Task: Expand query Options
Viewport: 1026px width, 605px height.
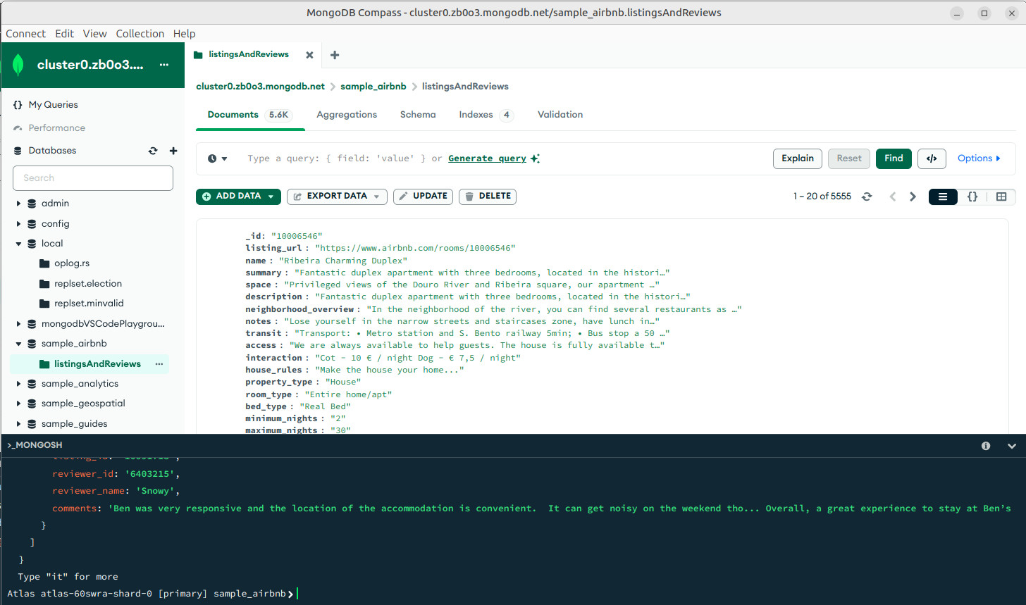Action: point(979,158)
